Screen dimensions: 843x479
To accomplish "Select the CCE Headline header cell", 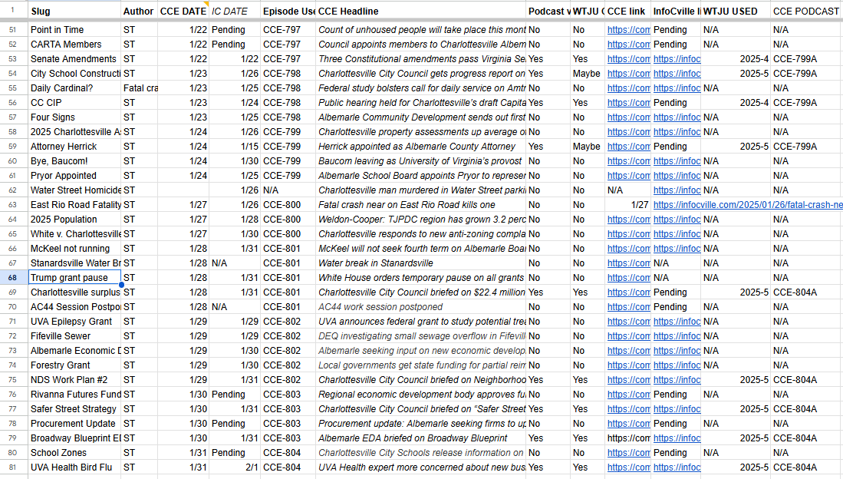I will point(420,11).
